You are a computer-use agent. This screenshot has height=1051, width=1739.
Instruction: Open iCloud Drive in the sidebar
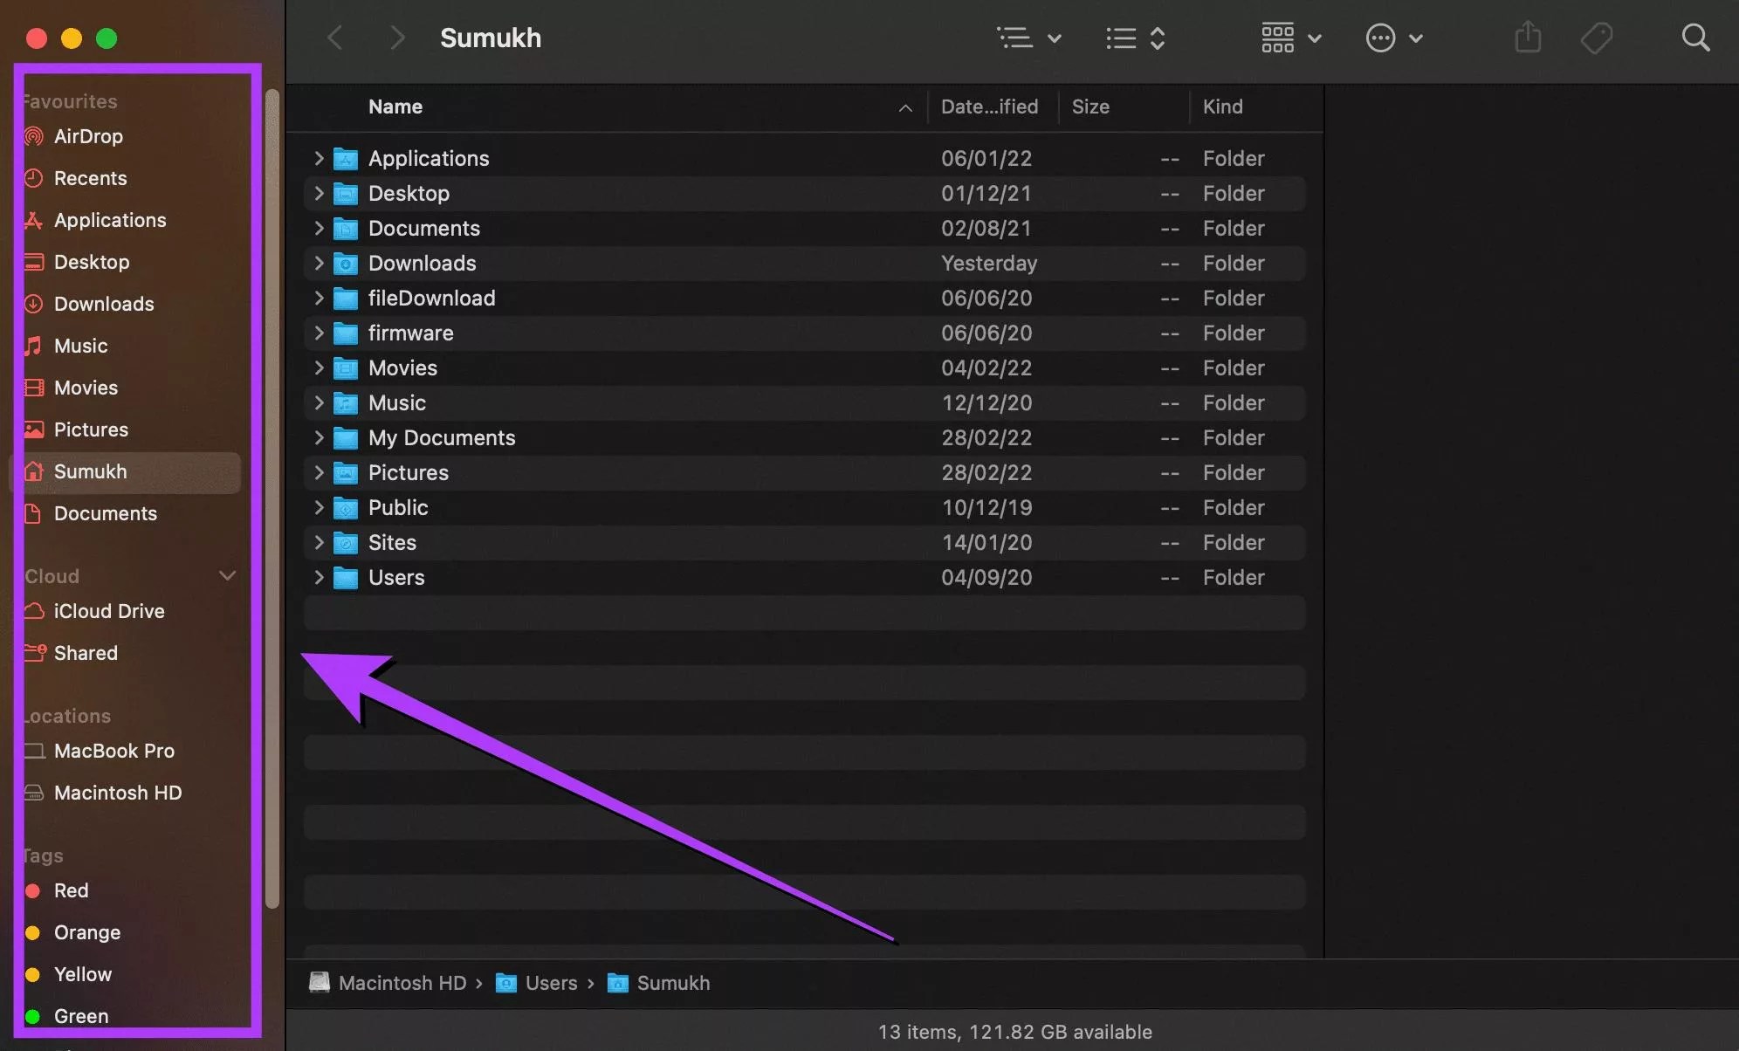coord(108,611)
